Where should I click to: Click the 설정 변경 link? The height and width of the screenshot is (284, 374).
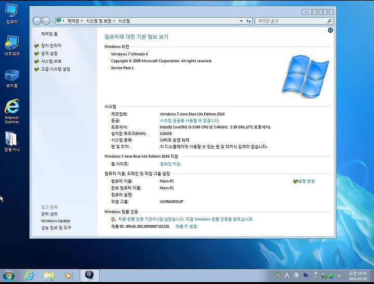coord(306,182)
